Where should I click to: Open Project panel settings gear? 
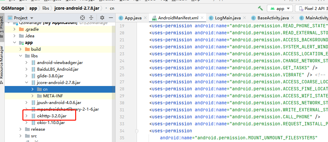tap(102, 18)
